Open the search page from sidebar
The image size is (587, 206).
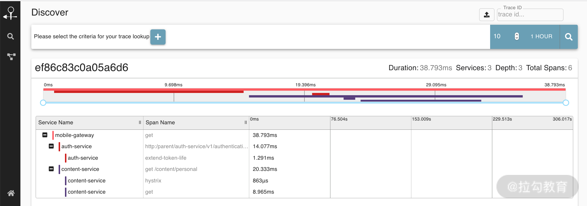[x=10, y=36]
